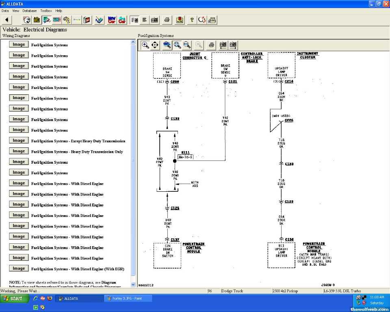Open the Toolbox menu
This screenshot has height=312, width=390.
(46, 11)
